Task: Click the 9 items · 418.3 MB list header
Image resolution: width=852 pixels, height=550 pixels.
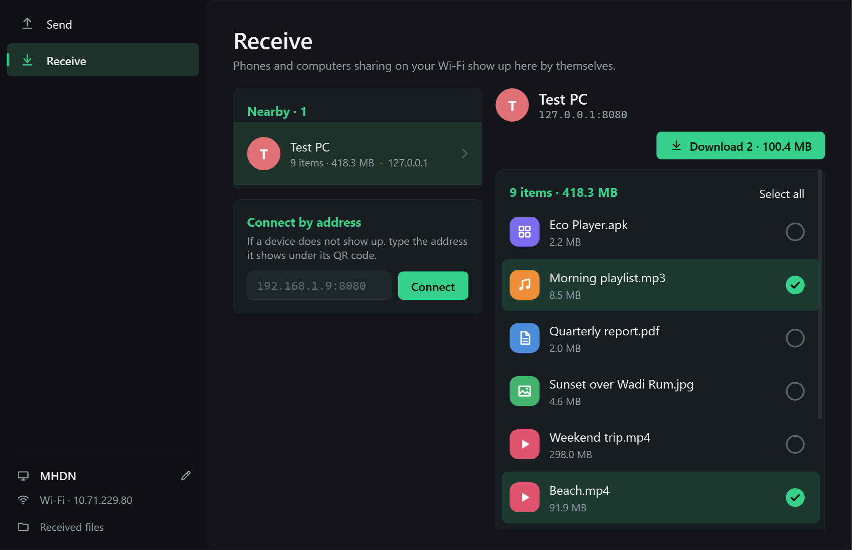Action: point(563,193)
